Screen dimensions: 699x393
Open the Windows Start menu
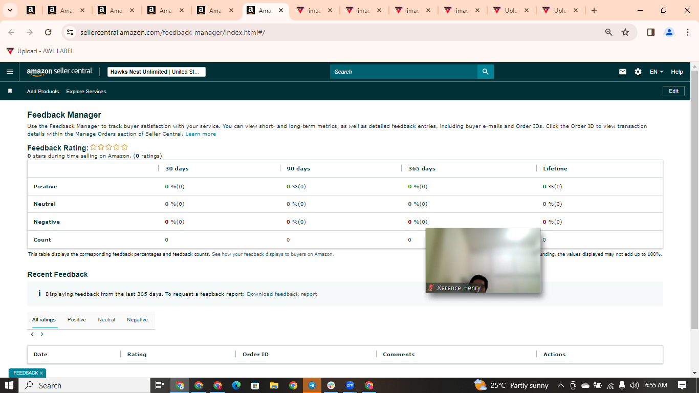pyautogui.click(x=9, y=385)
